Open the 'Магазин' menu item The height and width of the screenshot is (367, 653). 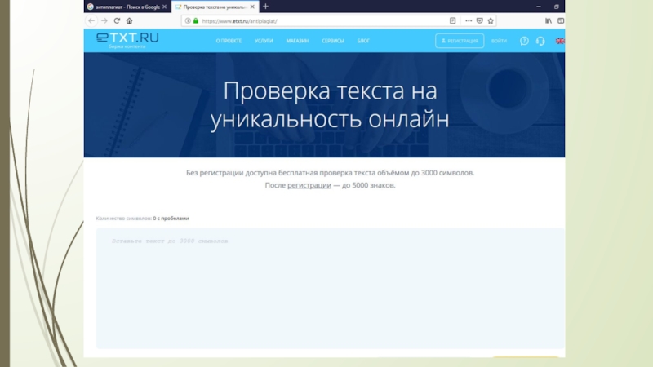pyautogui.click(x=297, y=40)
